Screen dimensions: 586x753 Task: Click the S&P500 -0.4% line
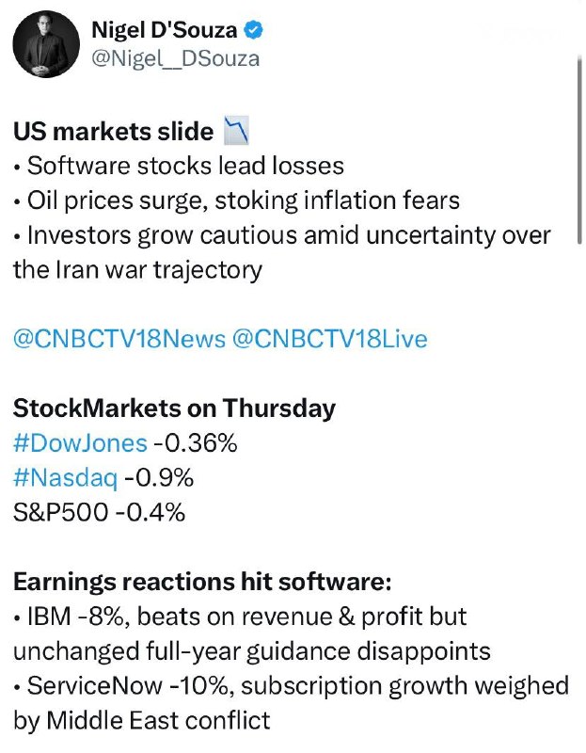(x=99, y=513)
